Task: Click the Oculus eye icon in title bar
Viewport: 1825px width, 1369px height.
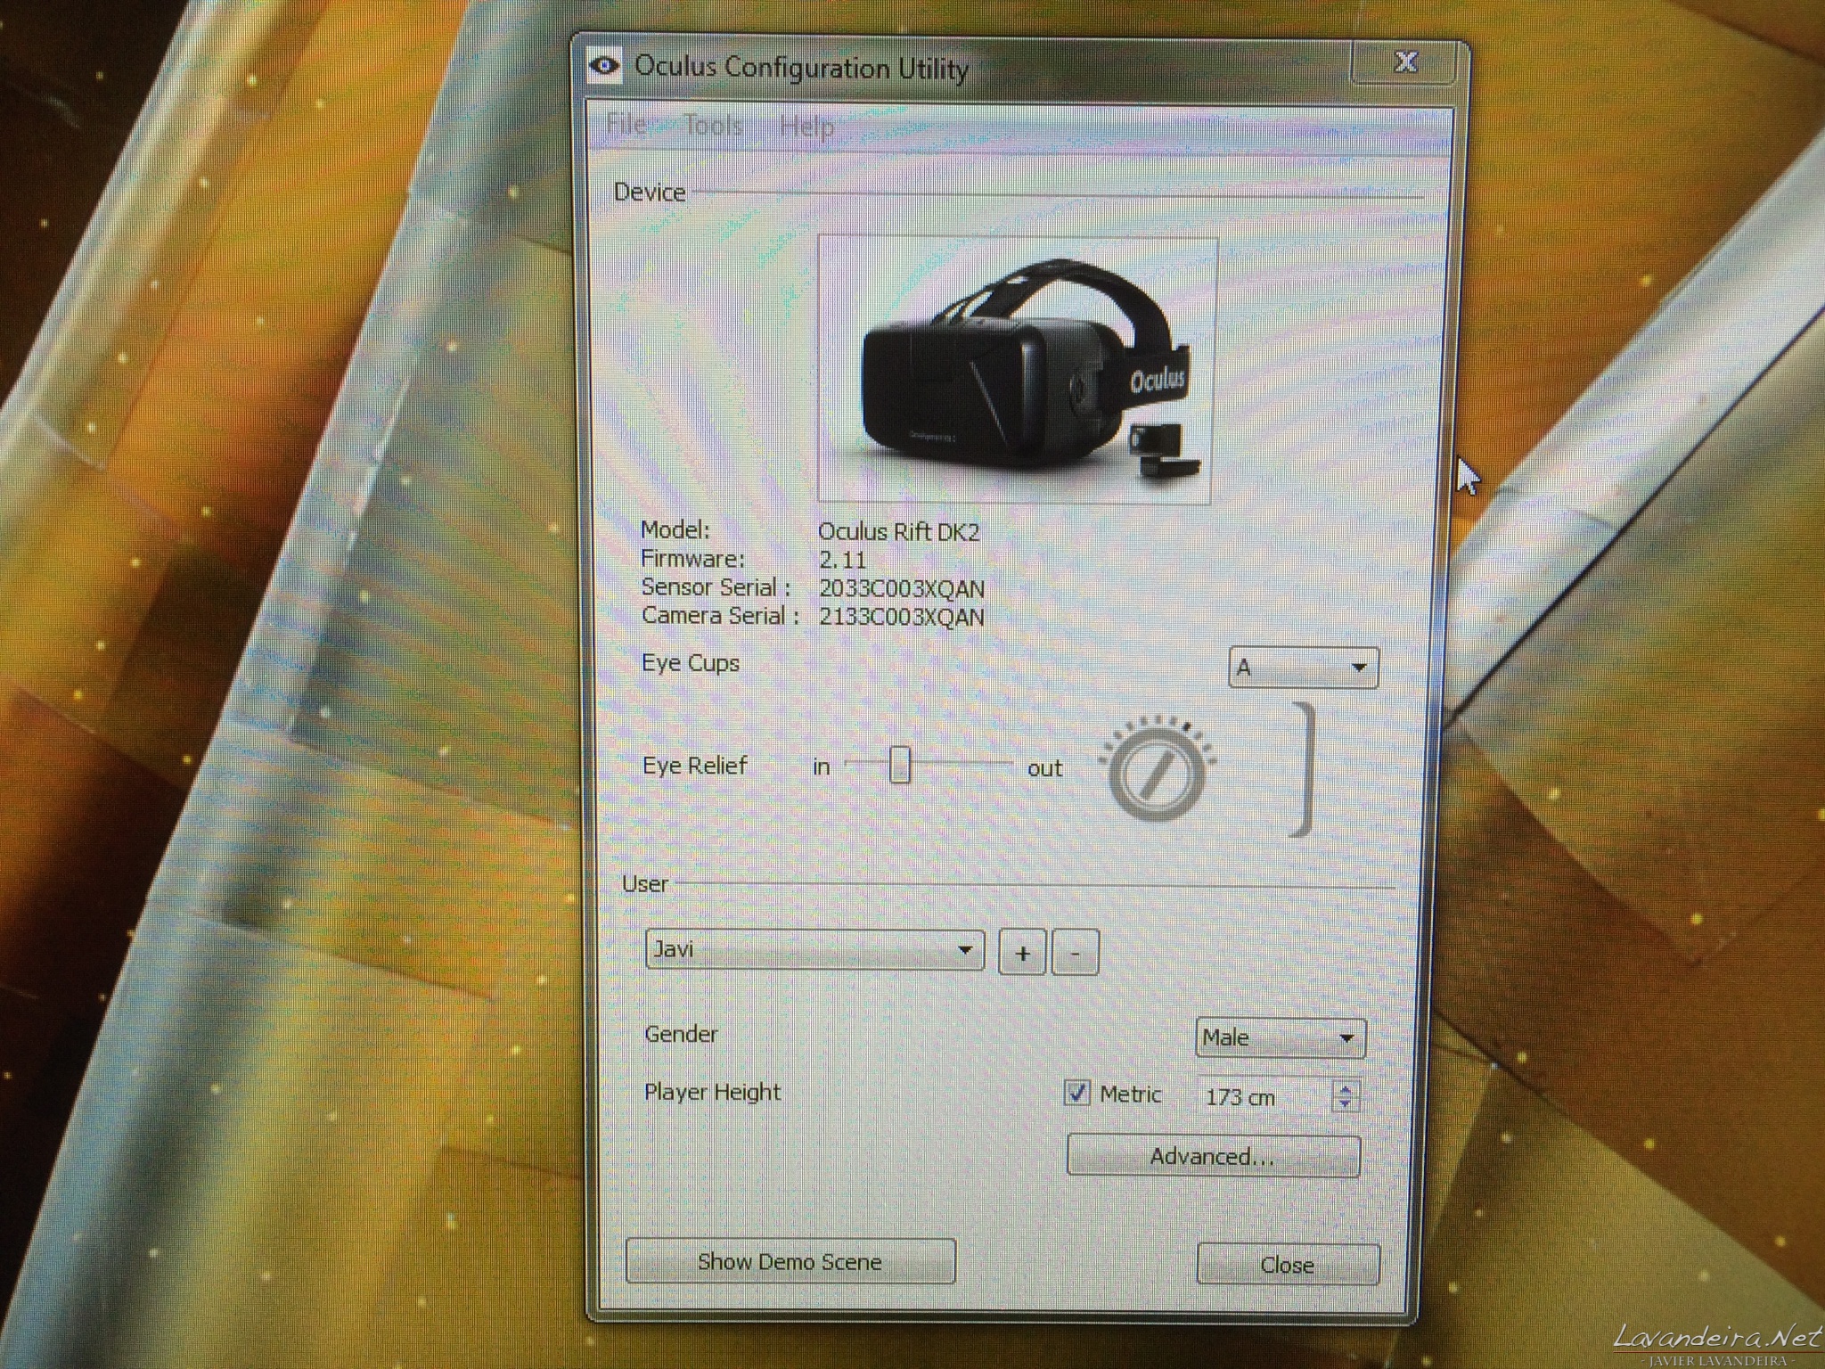Action: pyautogui.click(x=605, y=65)
